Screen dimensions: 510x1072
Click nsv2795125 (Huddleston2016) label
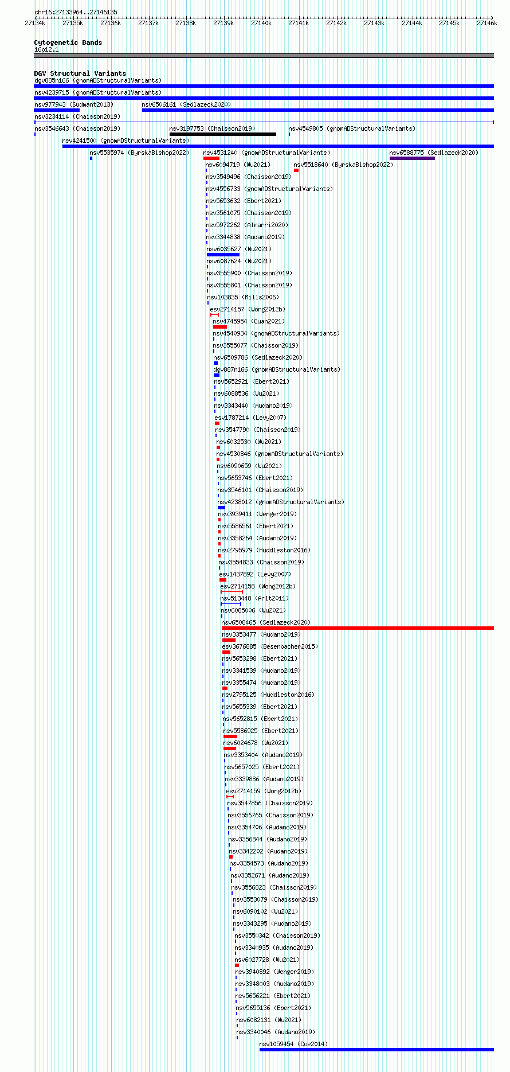click(268, 695)
